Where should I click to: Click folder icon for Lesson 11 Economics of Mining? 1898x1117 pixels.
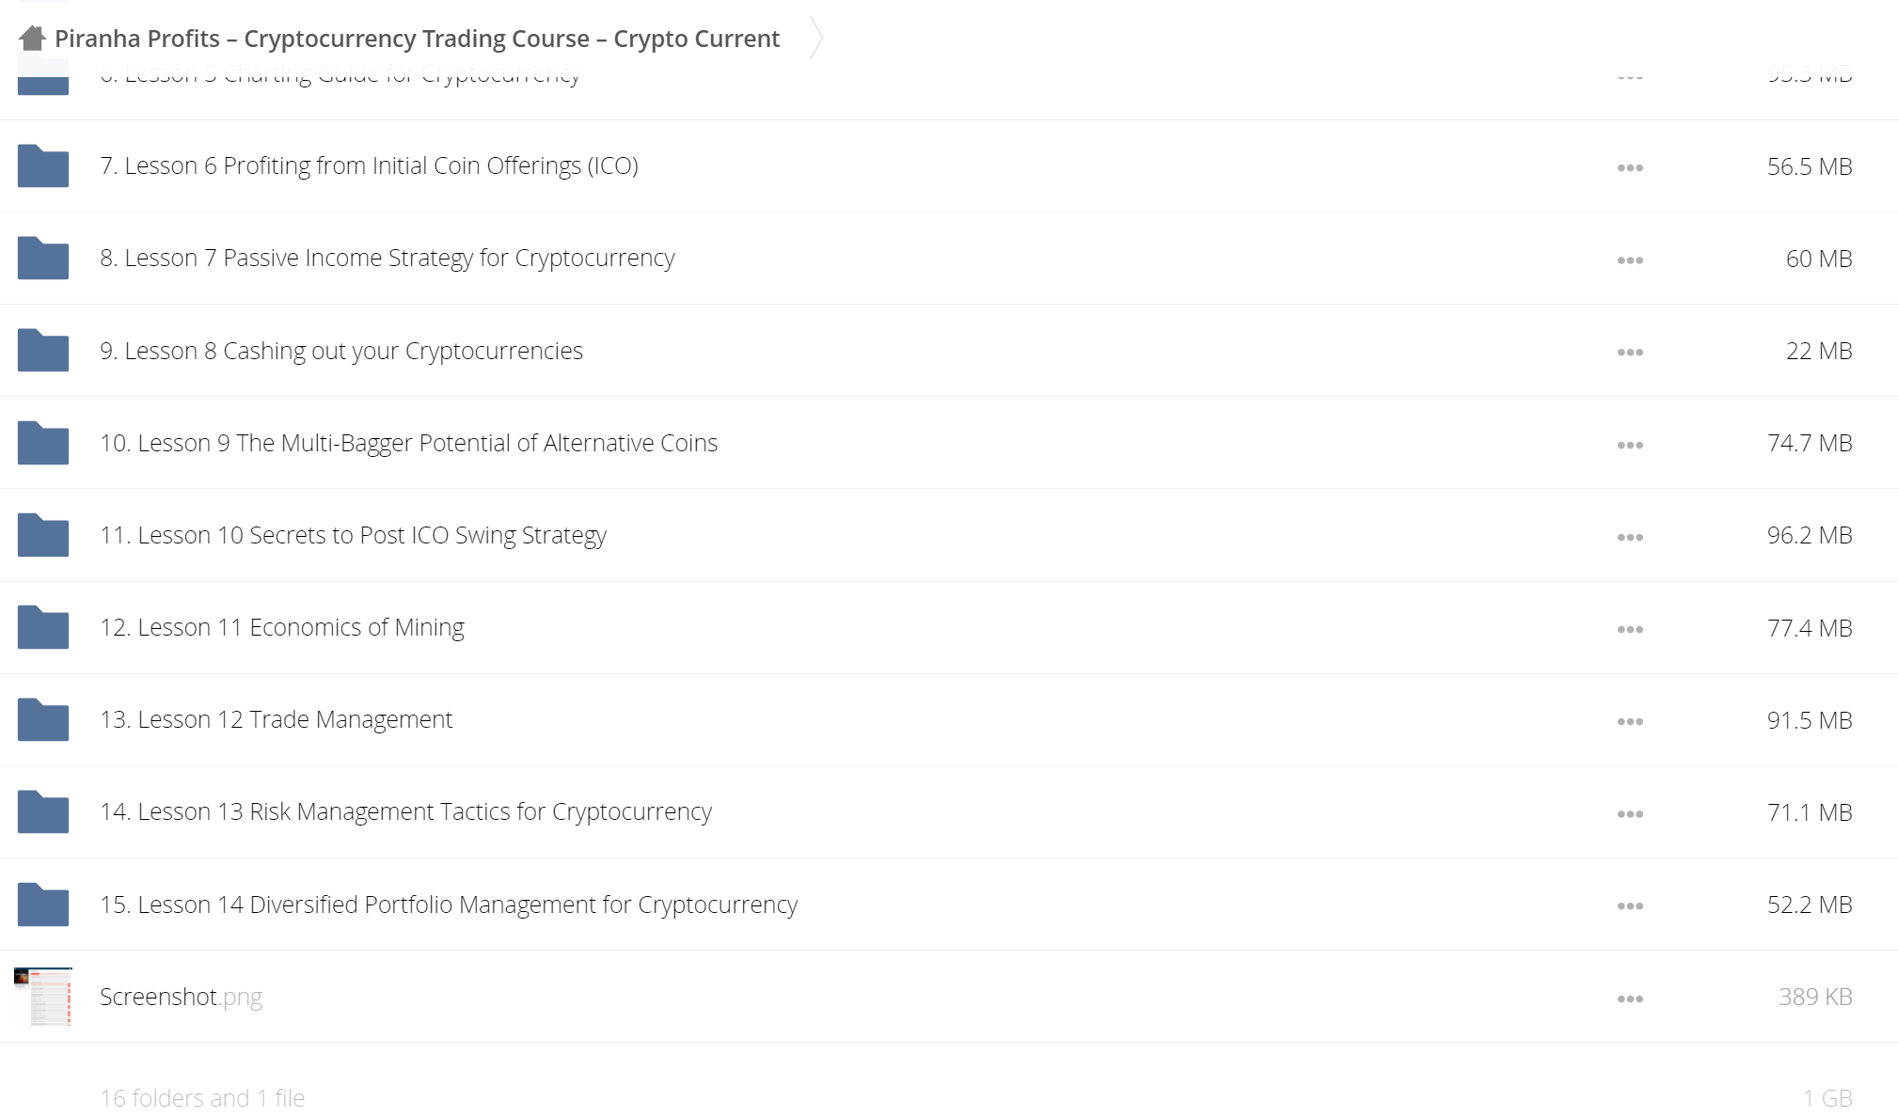click(x=43, y=627)
